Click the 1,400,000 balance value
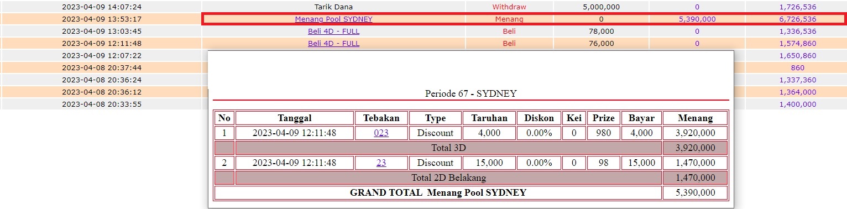This screenshot has width=847, height=209. pyautogui.click(x=797, y=104)
